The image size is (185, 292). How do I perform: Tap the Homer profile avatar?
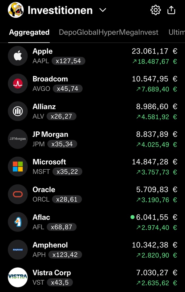(16, 10)
